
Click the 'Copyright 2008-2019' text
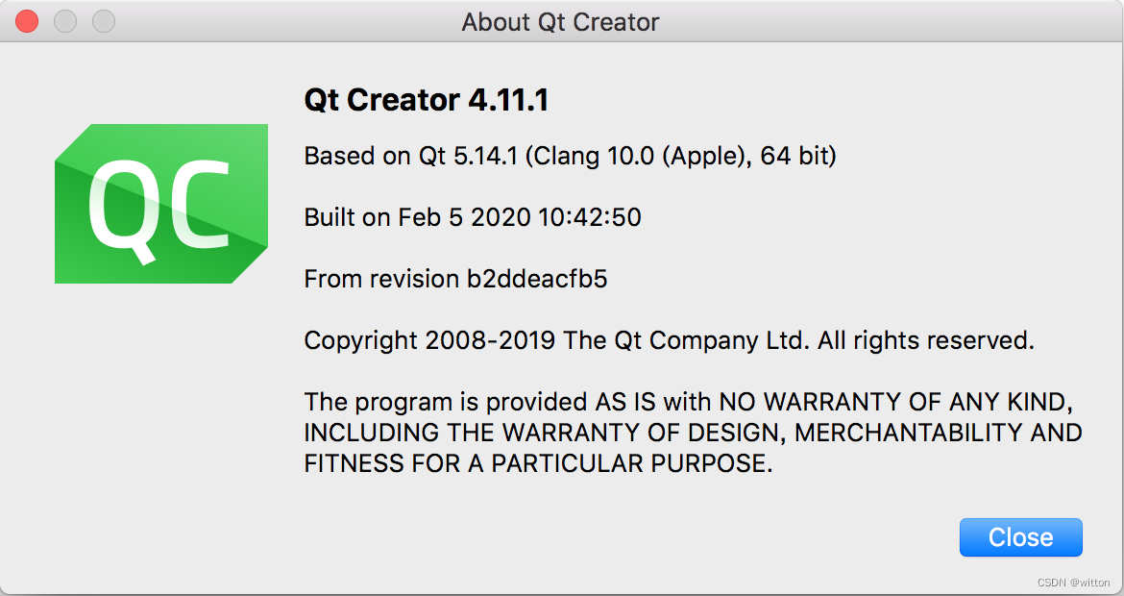(429, 340)
